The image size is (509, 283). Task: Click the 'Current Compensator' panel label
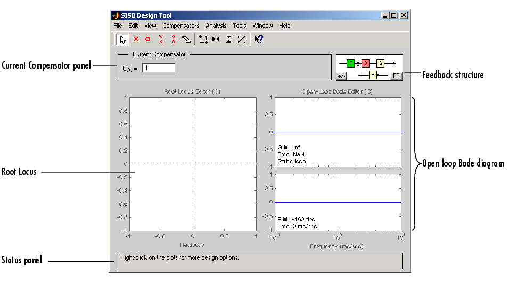click(159, 54)
